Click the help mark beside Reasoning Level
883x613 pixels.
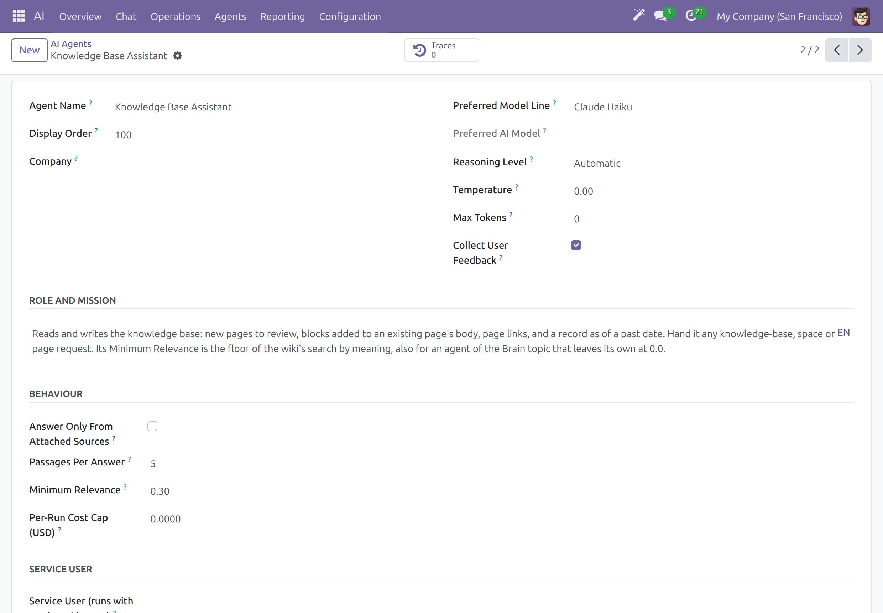[532, 159]
